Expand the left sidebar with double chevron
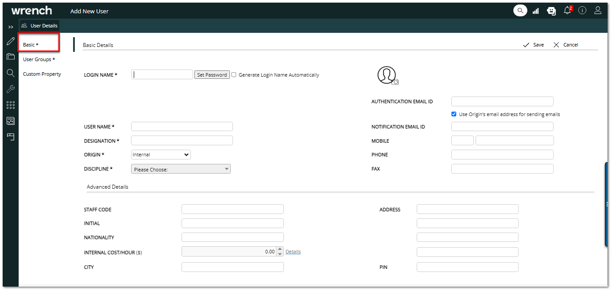The height and width of the screenshot is (291, 612). pos(11,27)
